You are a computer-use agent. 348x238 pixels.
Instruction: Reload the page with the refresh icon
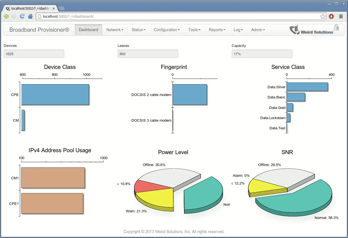[22, 16]
